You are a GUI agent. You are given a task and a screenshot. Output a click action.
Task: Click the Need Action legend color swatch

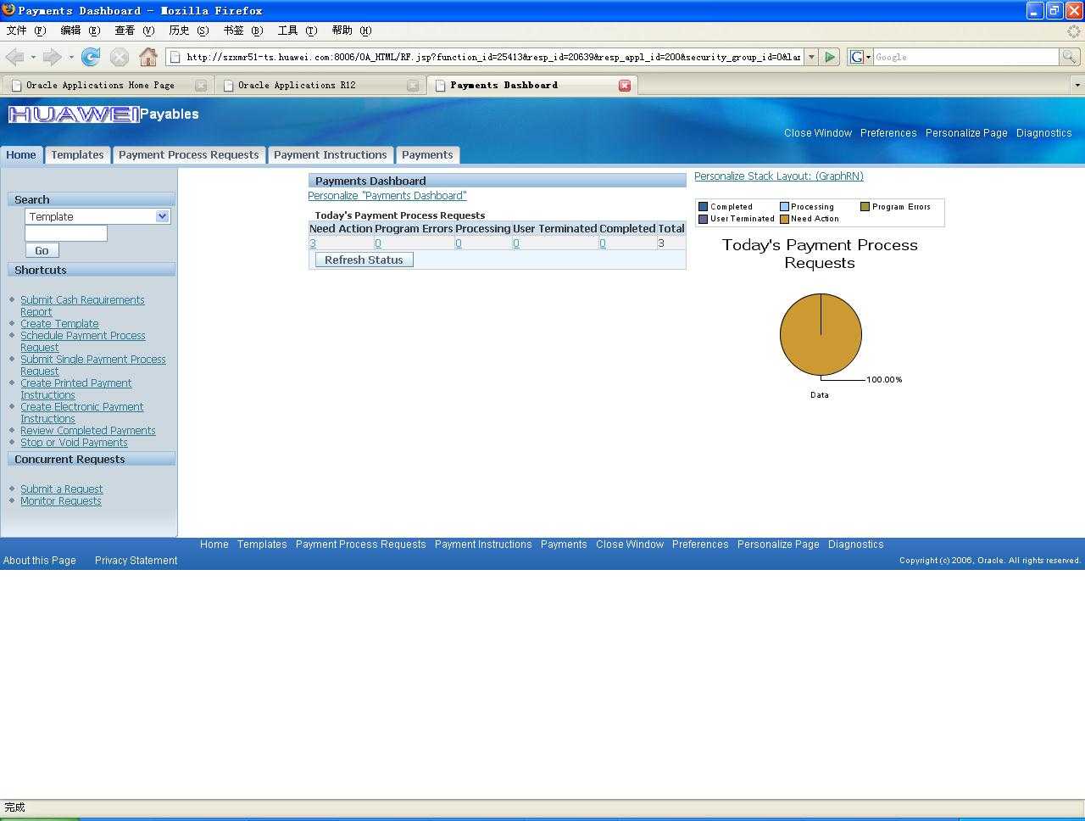pyautogui.click(x=785, y=219)
